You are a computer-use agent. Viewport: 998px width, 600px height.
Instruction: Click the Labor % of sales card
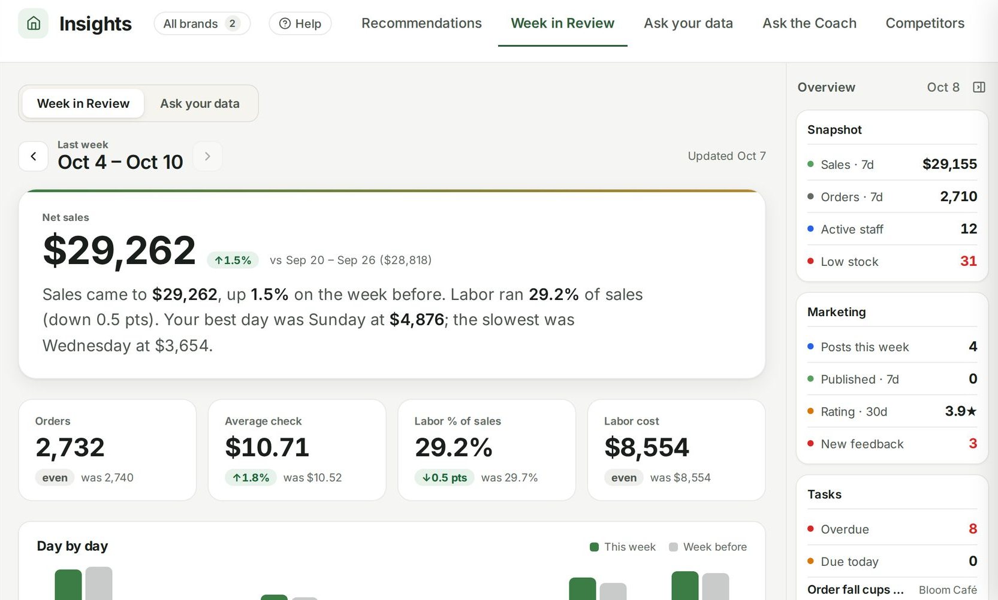pyautogui.click(x=487, y=450)
